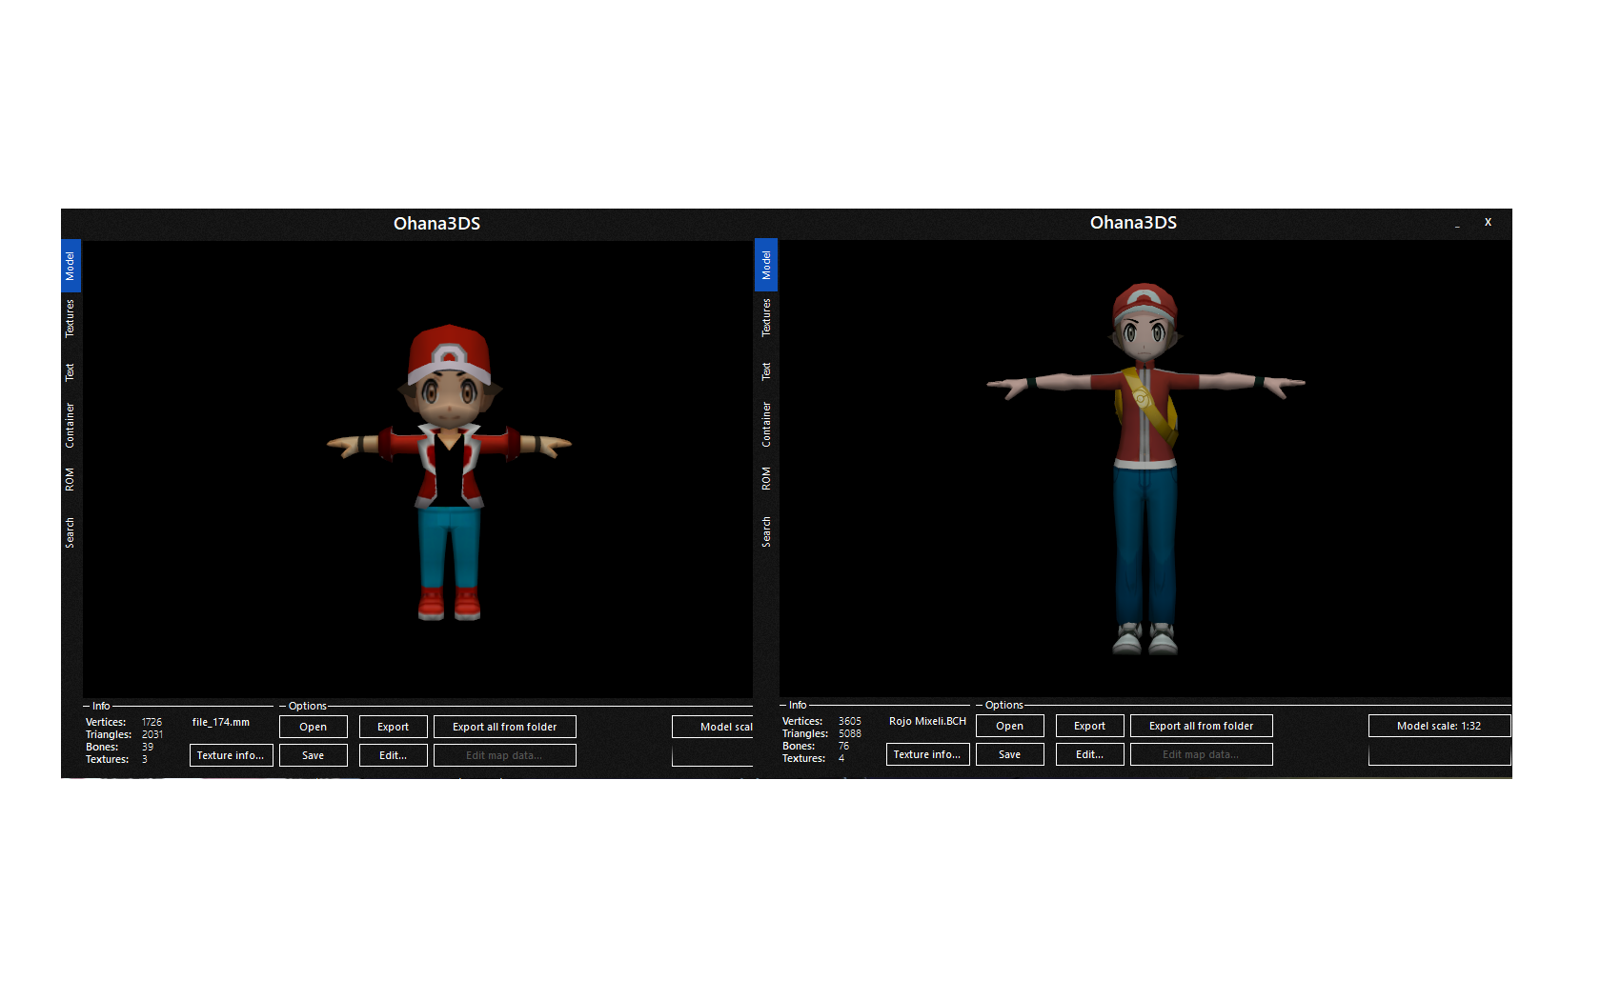This screenshot has height=1000, width=1601.
Task: Switch to Textures tab in right Ohana3DS window
Action: 766,317
